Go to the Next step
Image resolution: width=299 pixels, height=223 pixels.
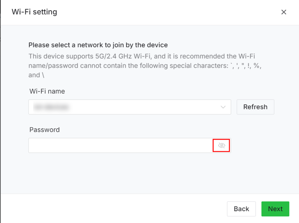275,209
